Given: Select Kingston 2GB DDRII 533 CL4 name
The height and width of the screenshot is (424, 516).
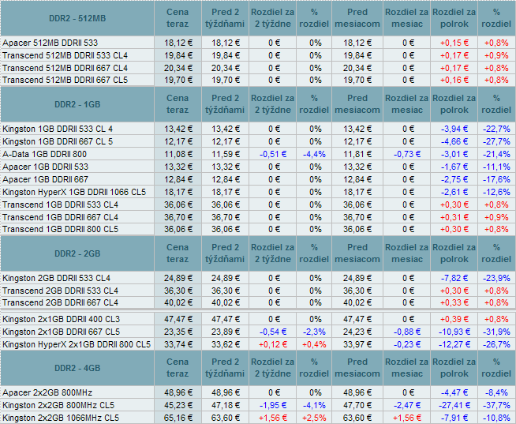Looking at the screenshot, I should click(x=56, y=278).
